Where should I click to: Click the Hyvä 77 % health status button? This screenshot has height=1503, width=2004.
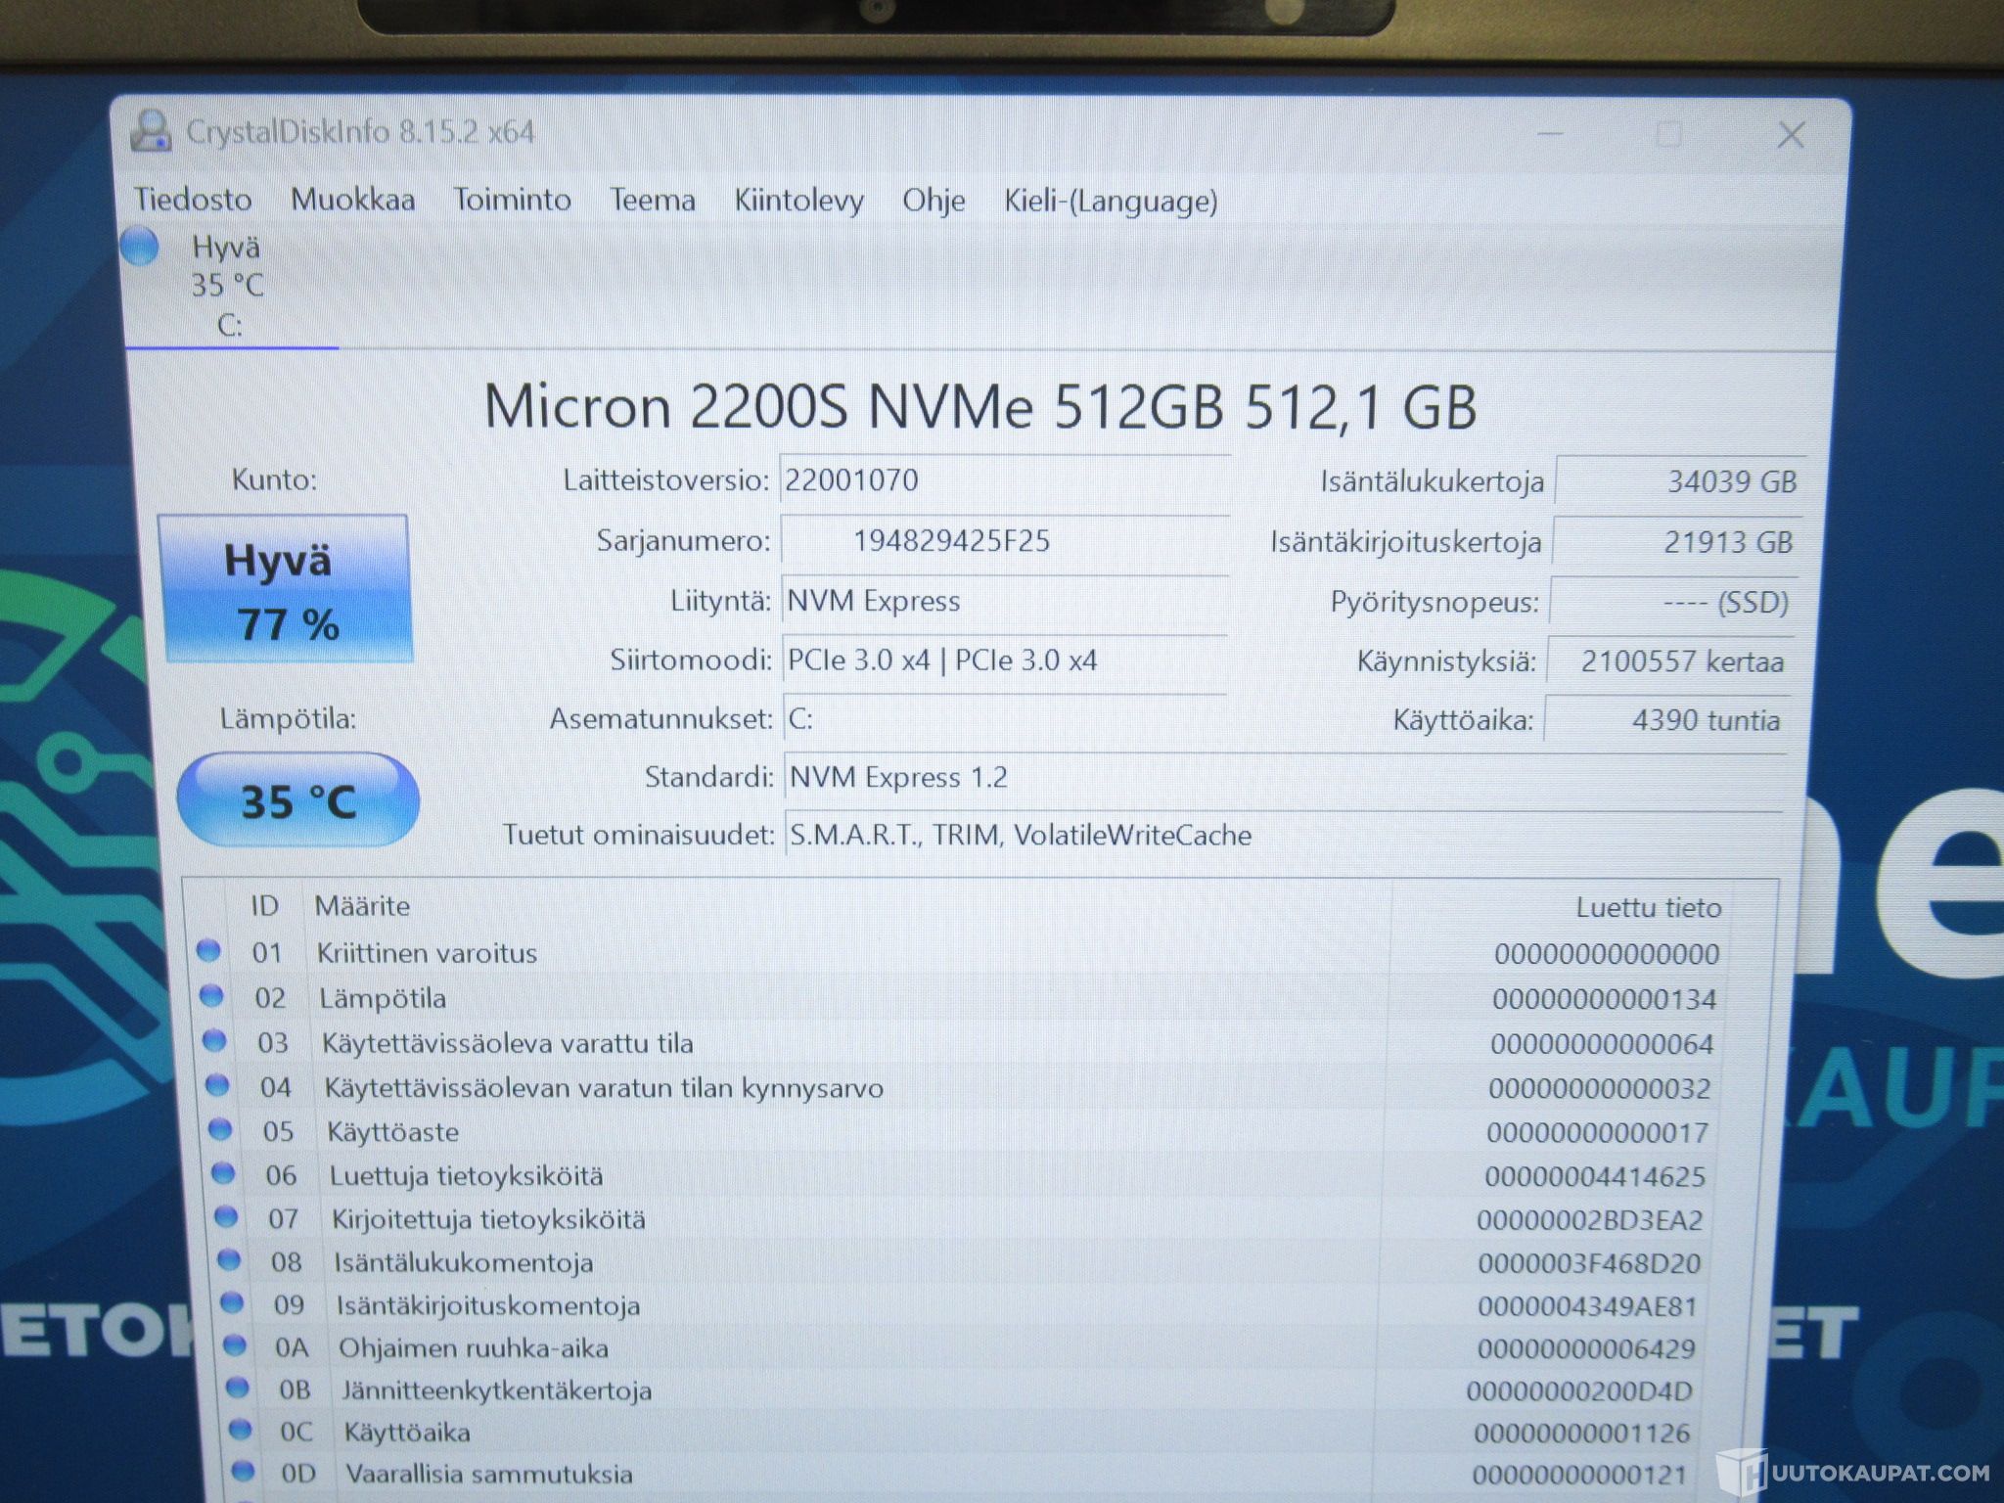pyautogui.click(x=286, y=590)
